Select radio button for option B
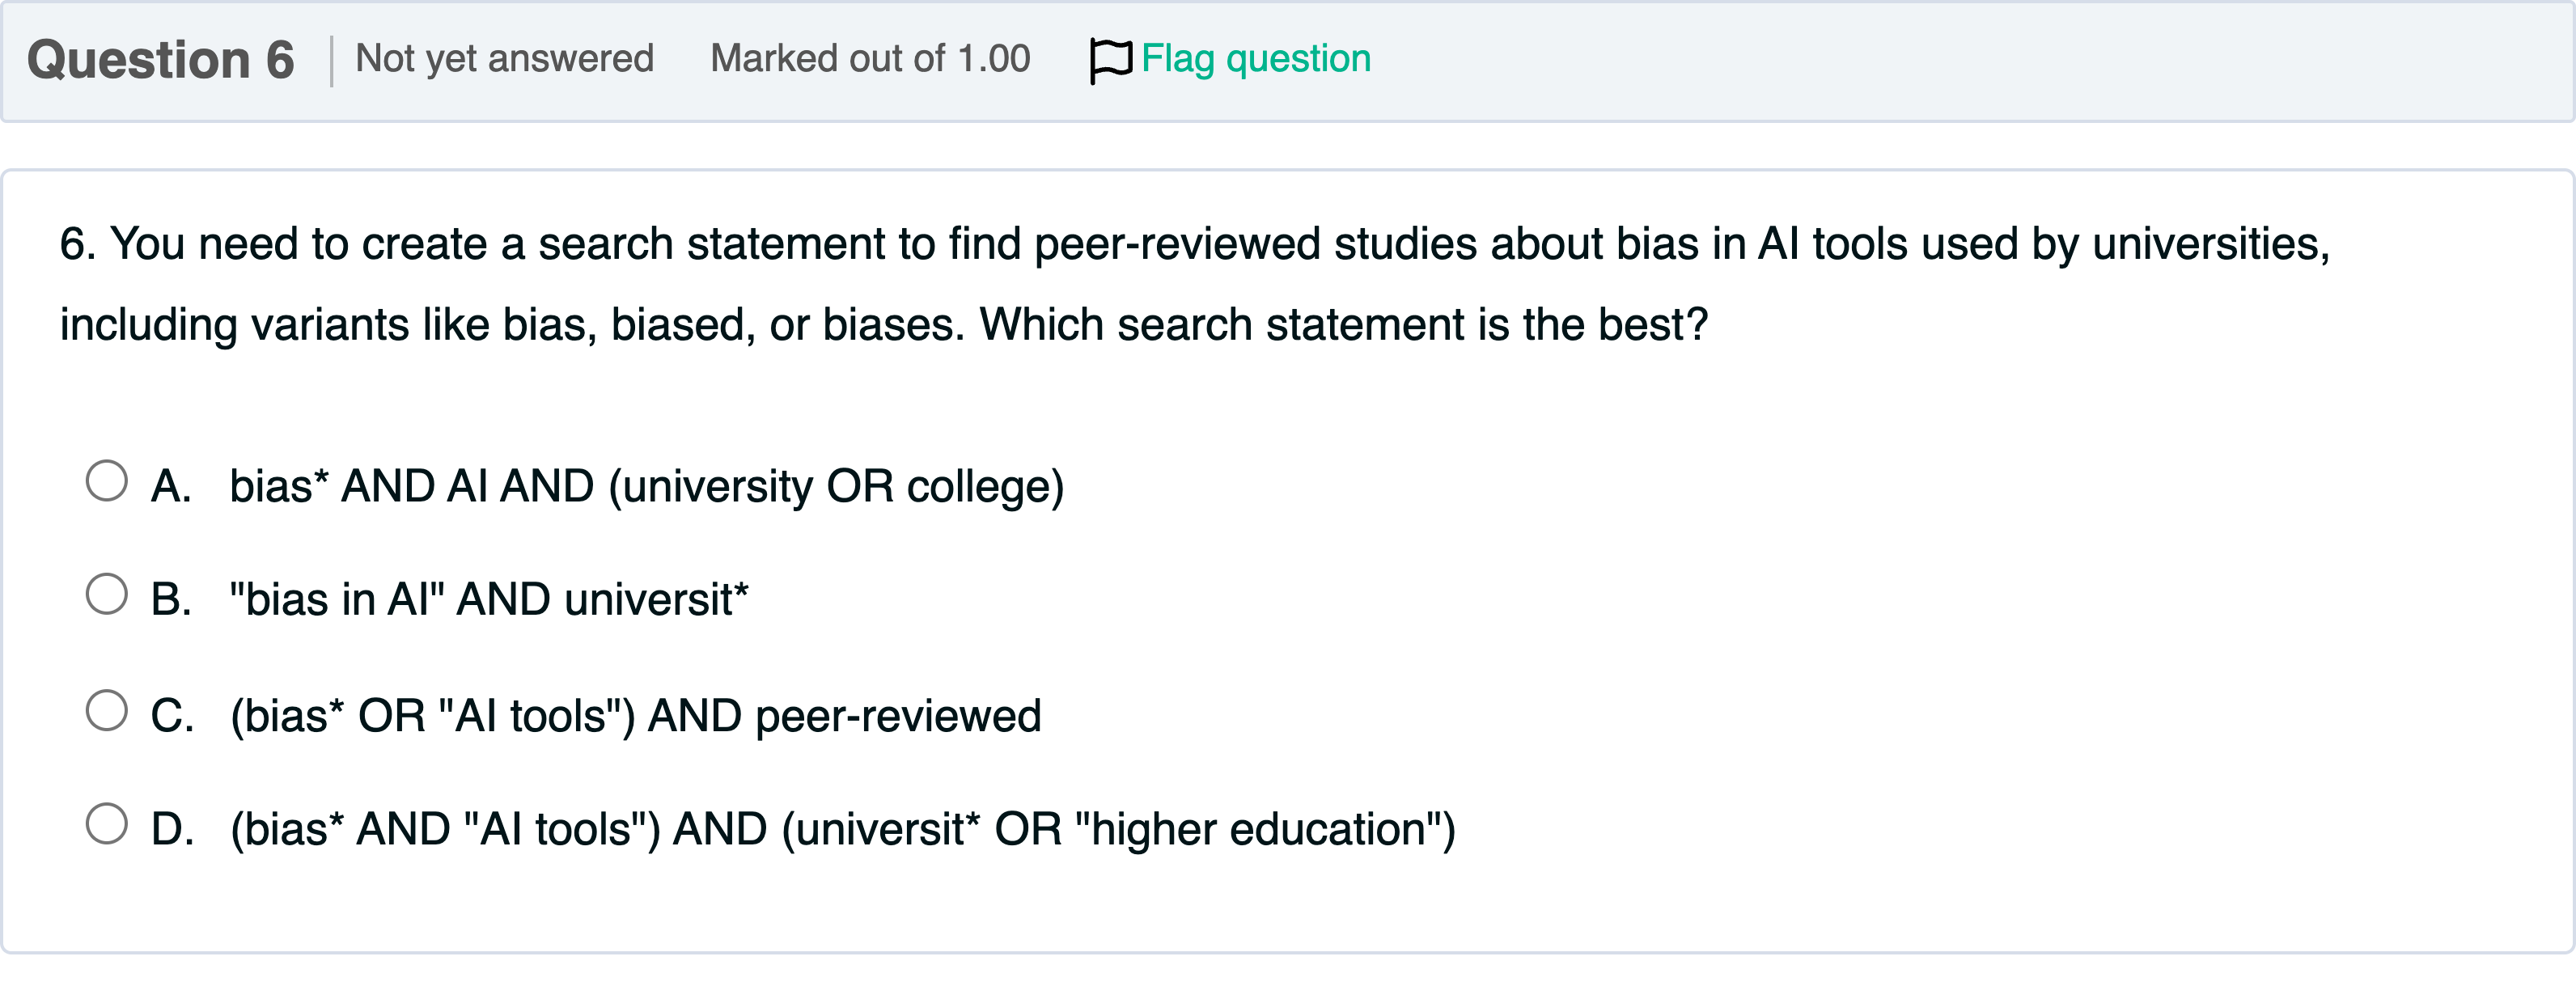 107,594
